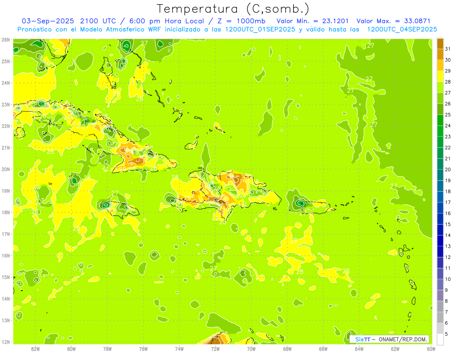The width and height of the screenshot is (458, 354).
Task: Click the longitude label "76W"
Action: coord(143,349)
